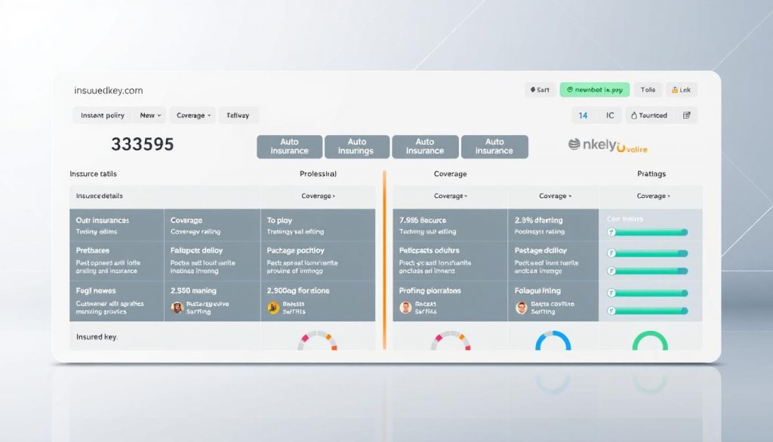Select the Auto insurings tab
Image resolution: width=773 pixels, height=442 pixels.
356,147
